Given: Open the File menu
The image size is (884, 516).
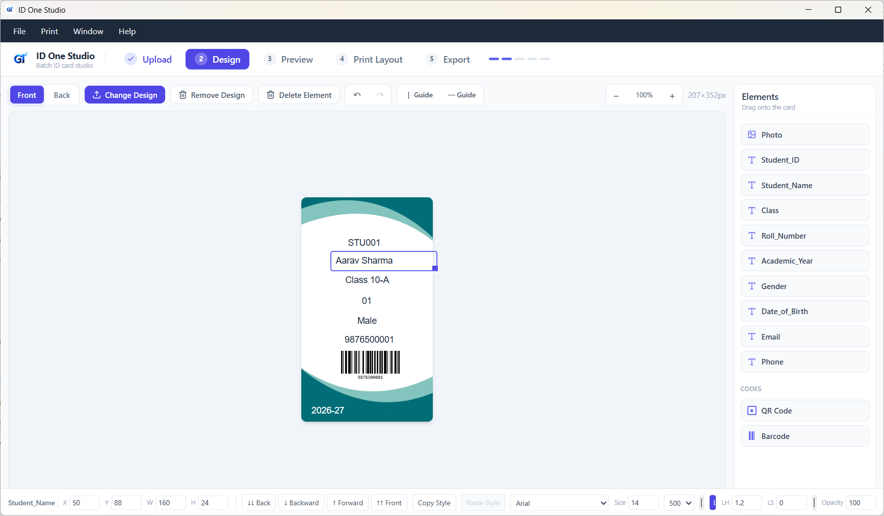Looking at the screenshot, I should pyautogui.click(x=19, y=31).
